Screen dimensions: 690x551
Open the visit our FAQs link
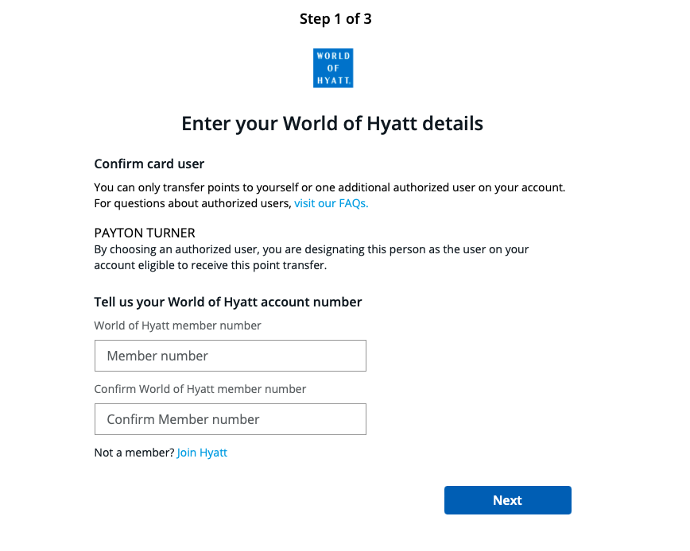[331, 203]
